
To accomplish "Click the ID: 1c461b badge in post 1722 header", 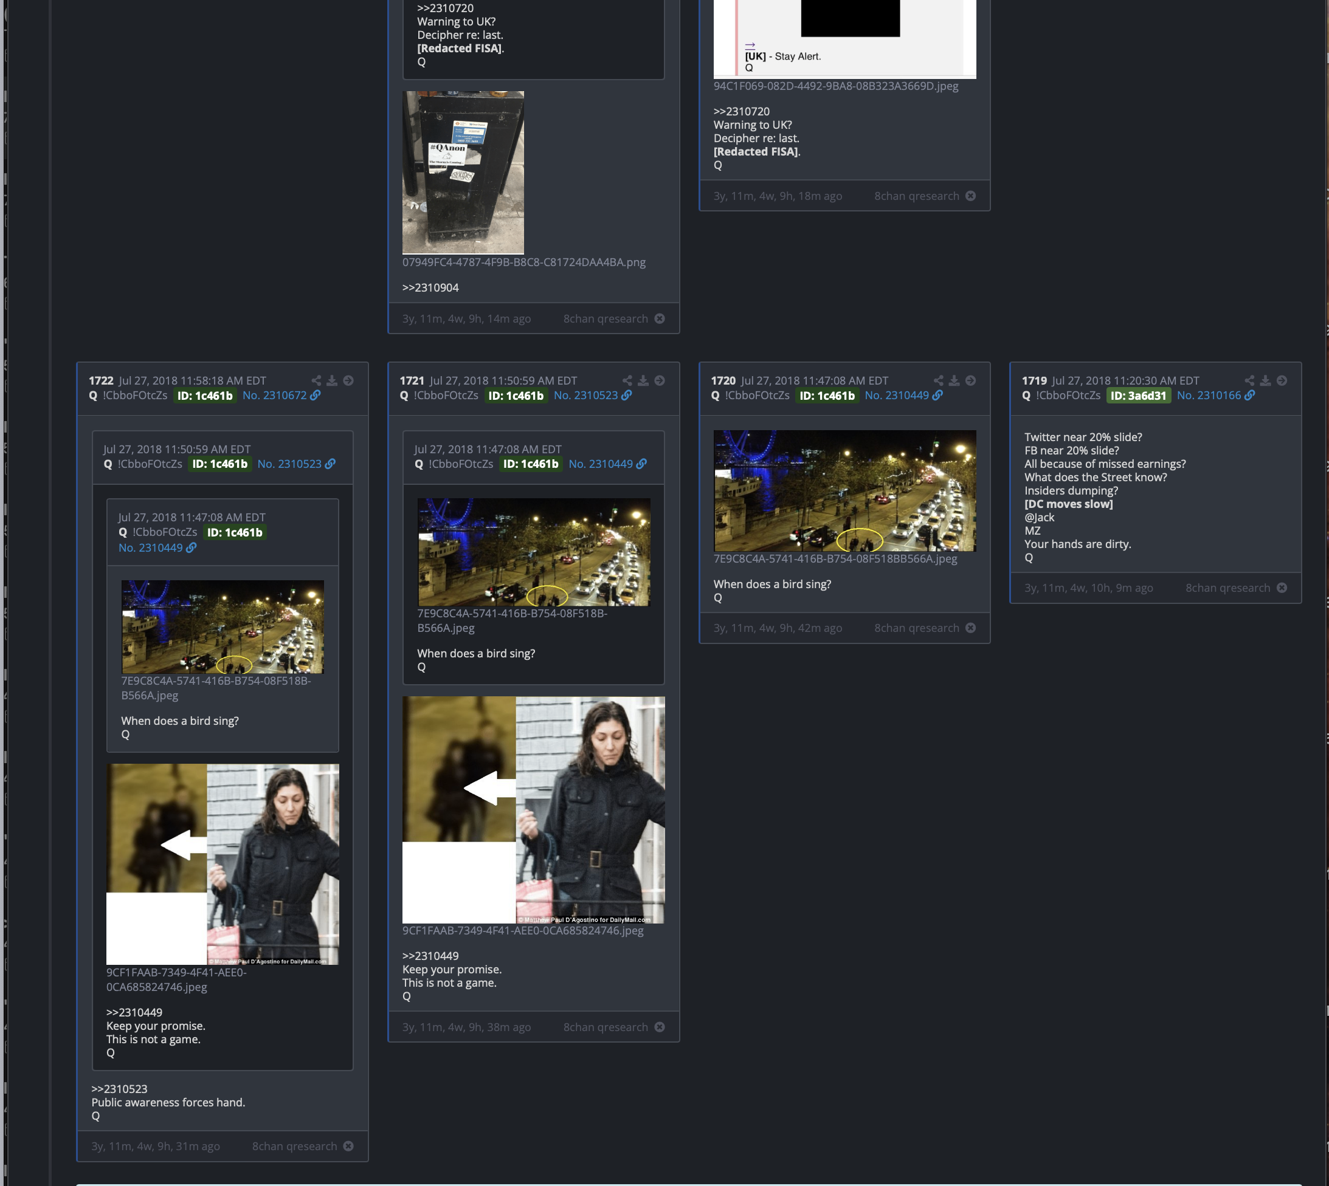I will 205,396.
